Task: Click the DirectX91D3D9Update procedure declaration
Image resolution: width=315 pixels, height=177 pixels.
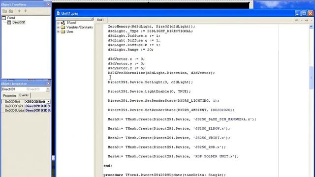Action: 164,175
